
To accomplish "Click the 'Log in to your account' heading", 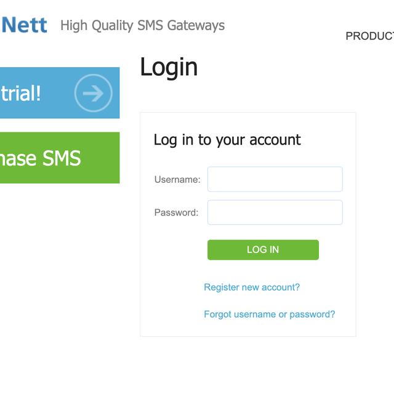I will [x=227, y=140].
